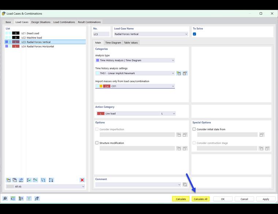278x214 pixels.
Task: Enable Structure modification checkbox
Action: (97, 143)
